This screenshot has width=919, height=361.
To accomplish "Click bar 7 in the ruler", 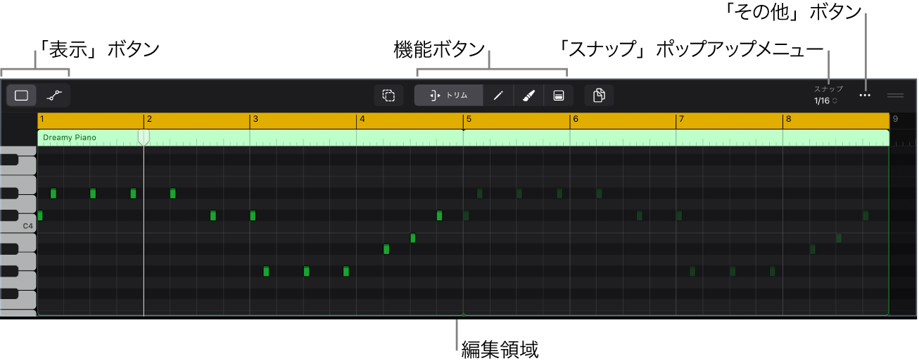I will tap(681, 119).
